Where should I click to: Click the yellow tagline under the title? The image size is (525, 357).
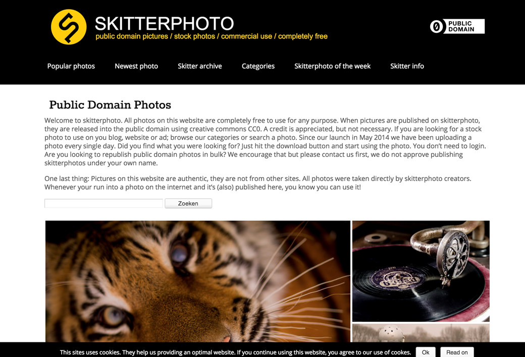click(x=212, y=36)
